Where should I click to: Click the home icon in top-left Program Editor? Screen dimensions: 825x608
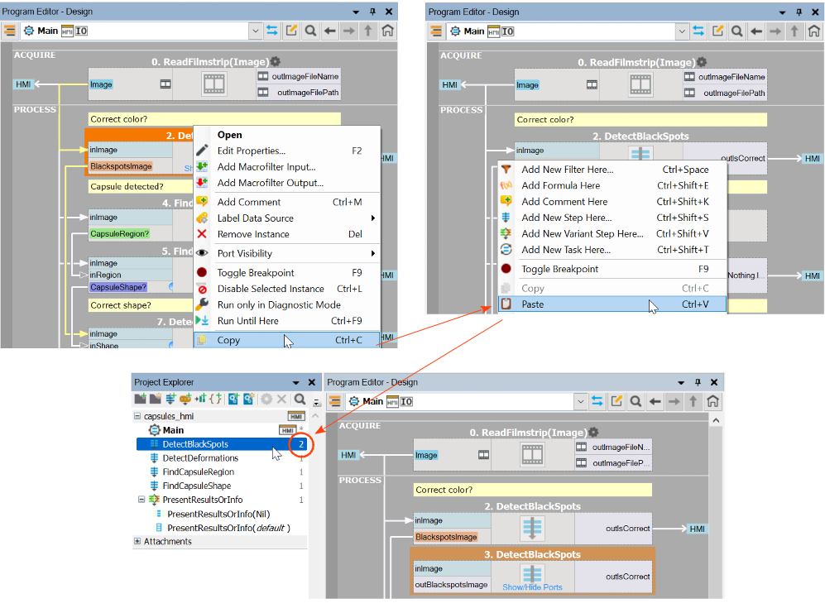pyautogui.click(x=386, y=31)
